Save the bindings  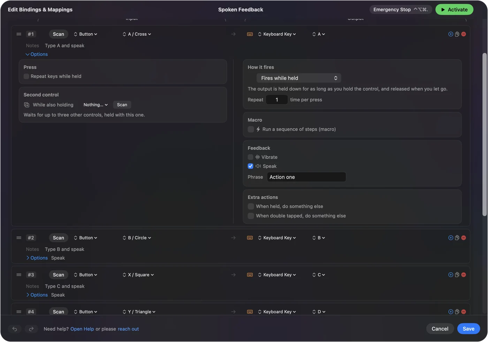(468, 329)
